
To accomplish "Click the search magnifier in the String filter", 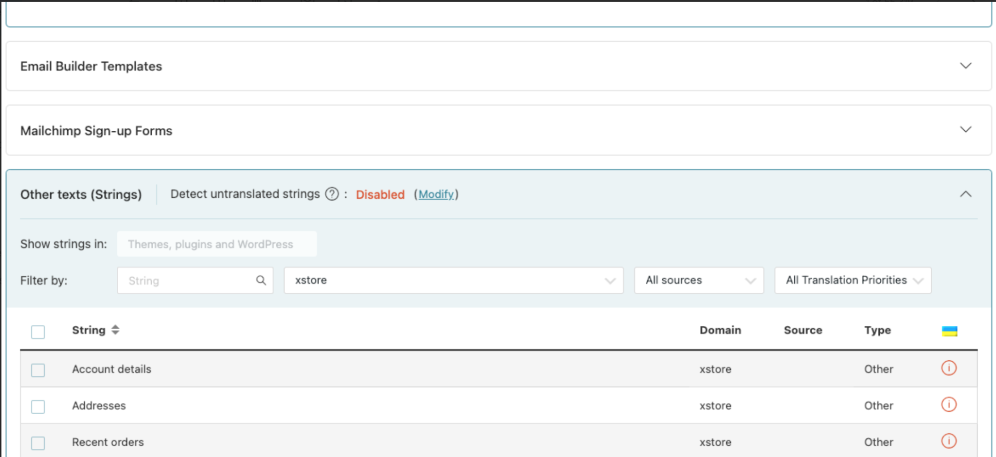I will click(x=261, y=281).
